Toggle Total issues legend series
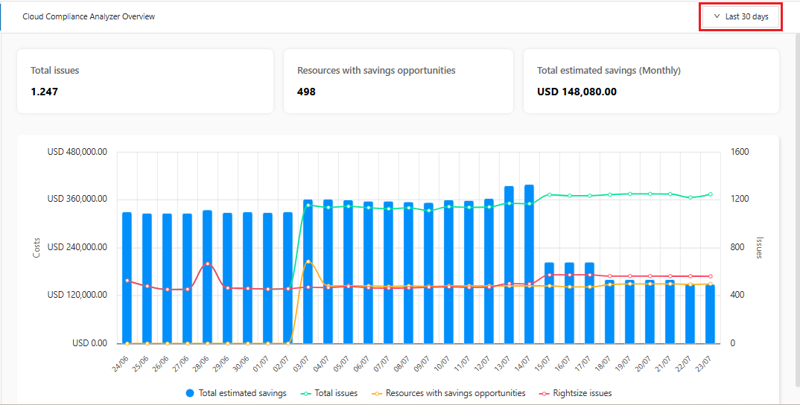The image size is (800, 405). point(336,393)
